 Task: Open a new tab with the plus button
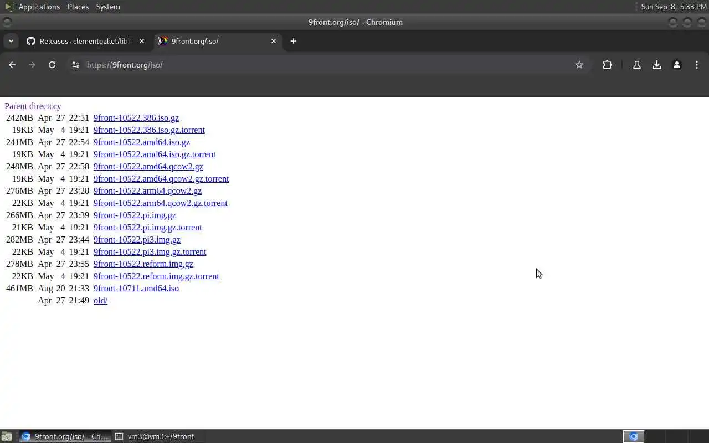[294, 41]
